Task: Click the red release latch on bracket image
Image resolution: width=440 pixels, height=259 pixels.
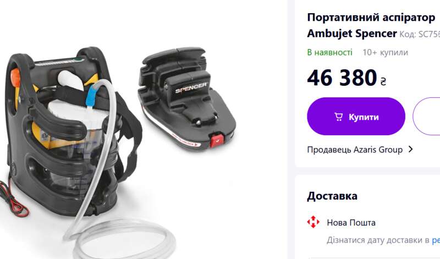Action: pyautogui.click(x=217, y=140)
